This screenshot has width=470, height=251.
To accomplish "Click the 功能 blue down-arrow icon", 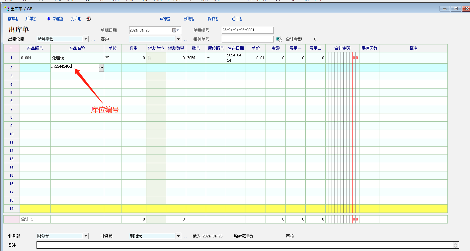I will click(x=48, y=19).
